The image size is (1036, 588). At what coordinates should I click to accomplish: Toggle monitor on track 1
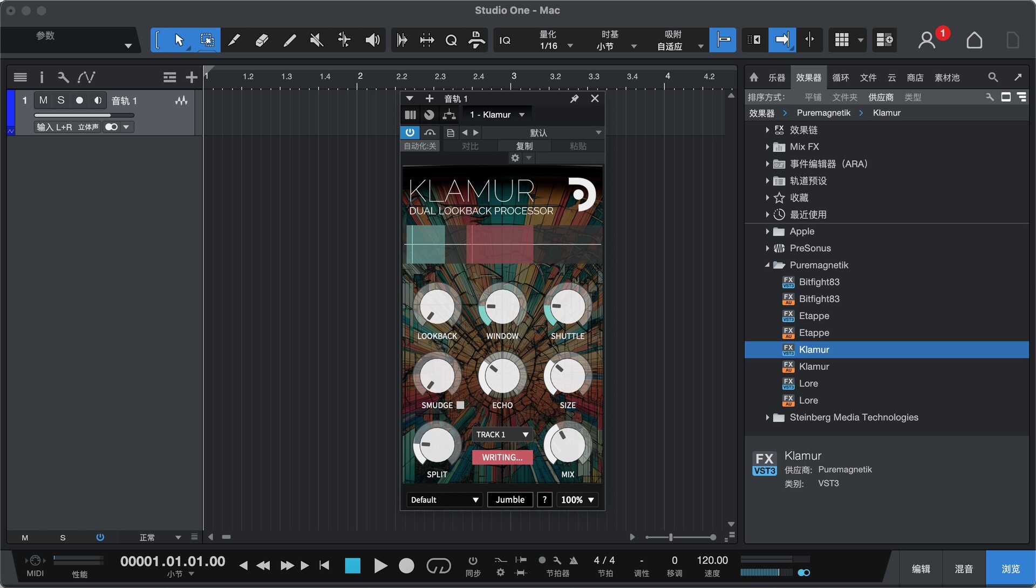98,100
